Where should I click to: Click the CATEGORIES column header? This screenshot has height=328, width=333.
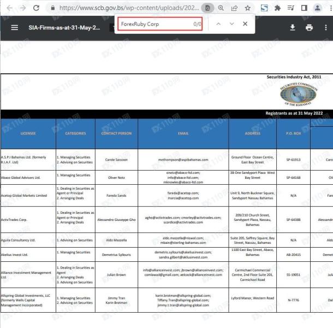click(x=75, y=133)
